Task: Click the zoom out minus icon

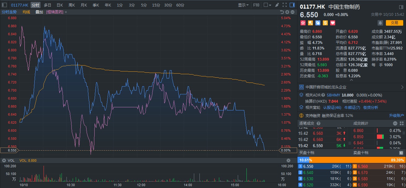Action: (x=293, y=12)
